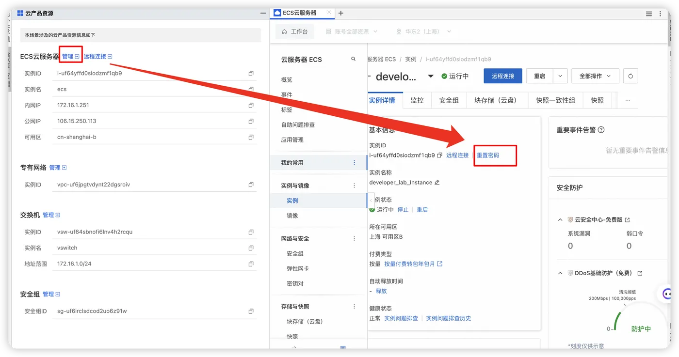Switch to the 快照 tab
The width and height of the screenshot is (679, 357).
click(598, 100)
